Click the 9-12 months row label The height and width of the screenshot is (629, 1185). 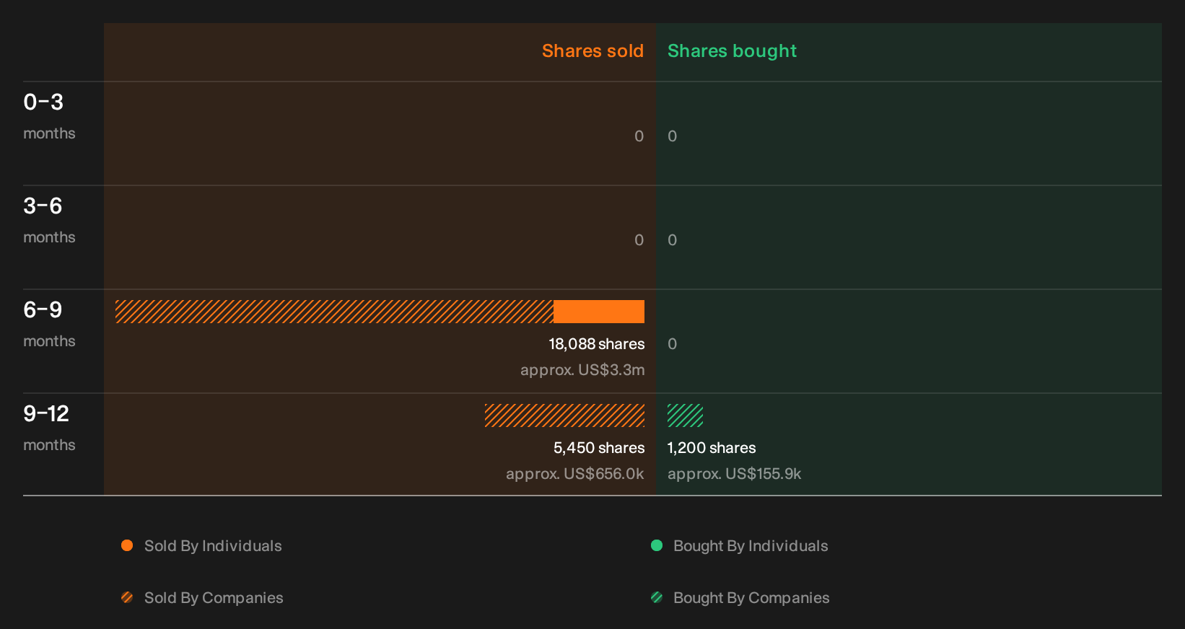point(49,428)
